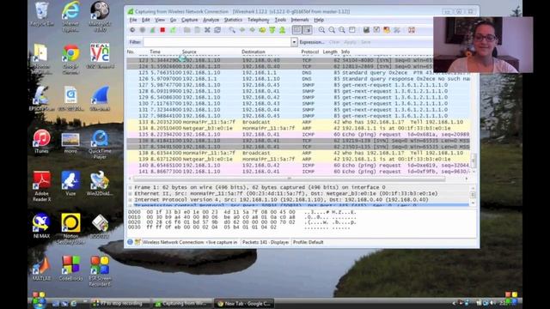Start a new live capture
Screen dimensions: 550x309
click(x=153, y=30)
